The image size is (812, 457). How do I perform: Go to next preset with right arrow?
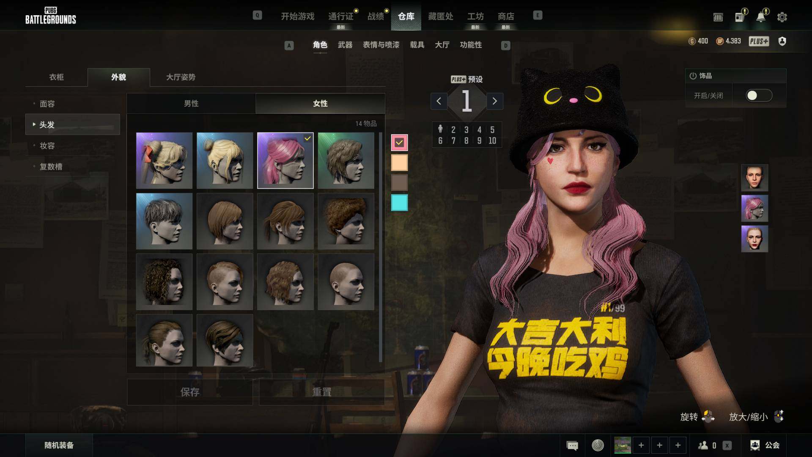click(x=494, y=101)
